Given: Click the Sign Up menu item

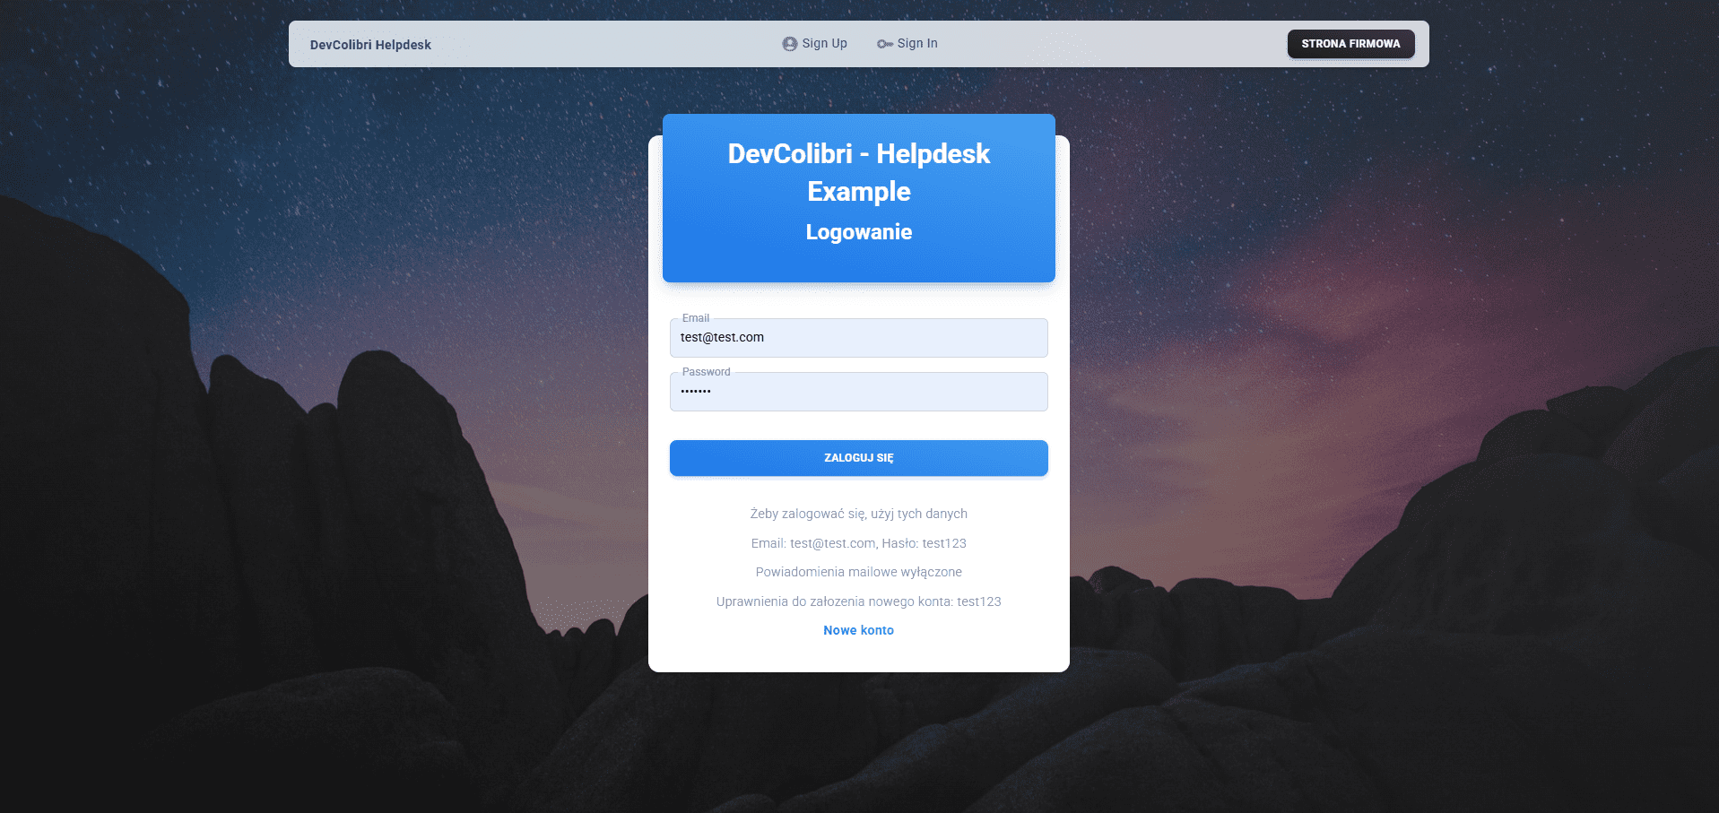Looking at the screenshot, I should point(824,43).
